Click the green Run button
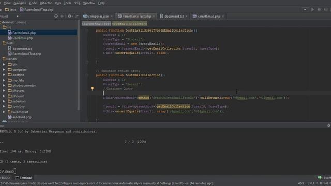 (x=312, y=10)
